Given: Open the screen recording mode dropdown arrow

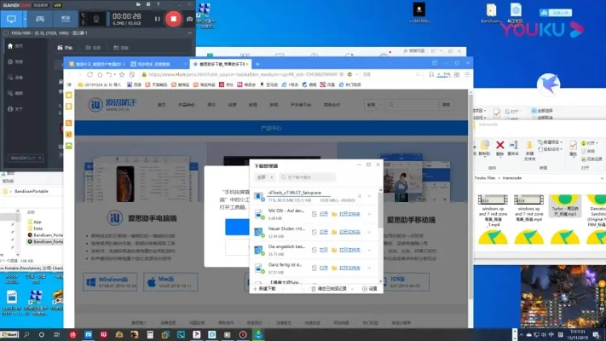Looking at the screenshot, I should 25,19.
